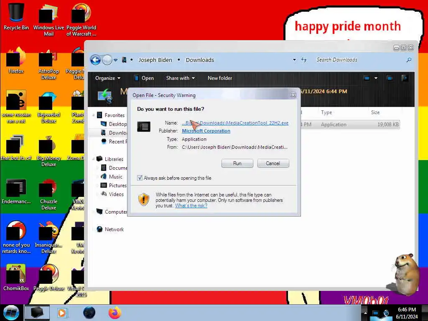Click the change view icon in Explorer toolbar
Image resolution: width=428 pixels, height=321 pixels.
(367, 78)
